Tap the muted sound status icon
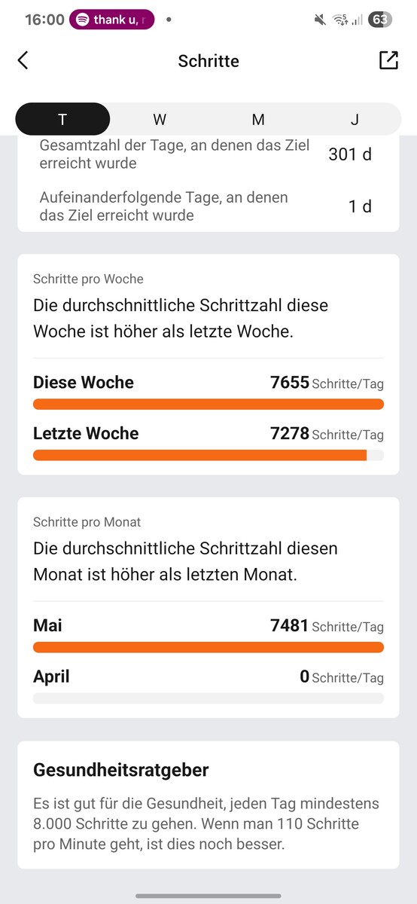417x904 pixels. (321, 20)
